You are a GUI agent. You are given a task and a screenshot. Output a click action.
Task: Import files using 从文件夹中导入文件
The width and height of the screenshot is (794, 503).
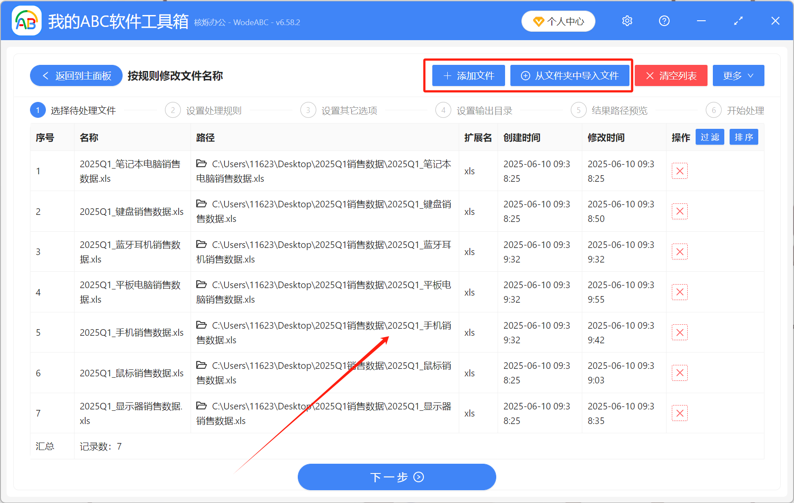click(x=570, y=75)
